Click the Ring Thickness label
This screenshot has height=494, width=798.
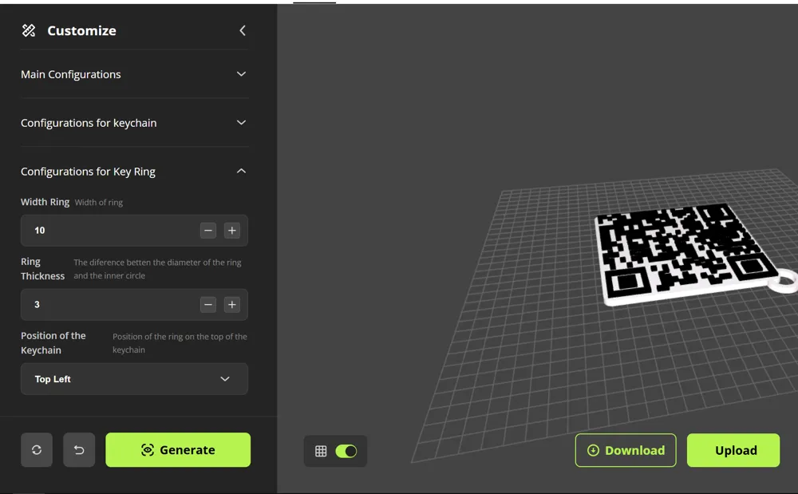(43, 269)
